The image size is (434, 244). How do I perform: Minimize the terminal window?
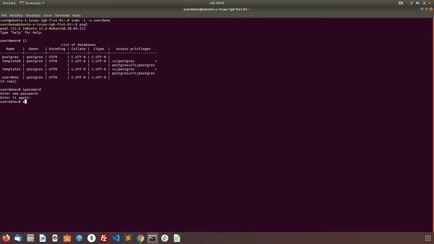[x=422, y=9]
